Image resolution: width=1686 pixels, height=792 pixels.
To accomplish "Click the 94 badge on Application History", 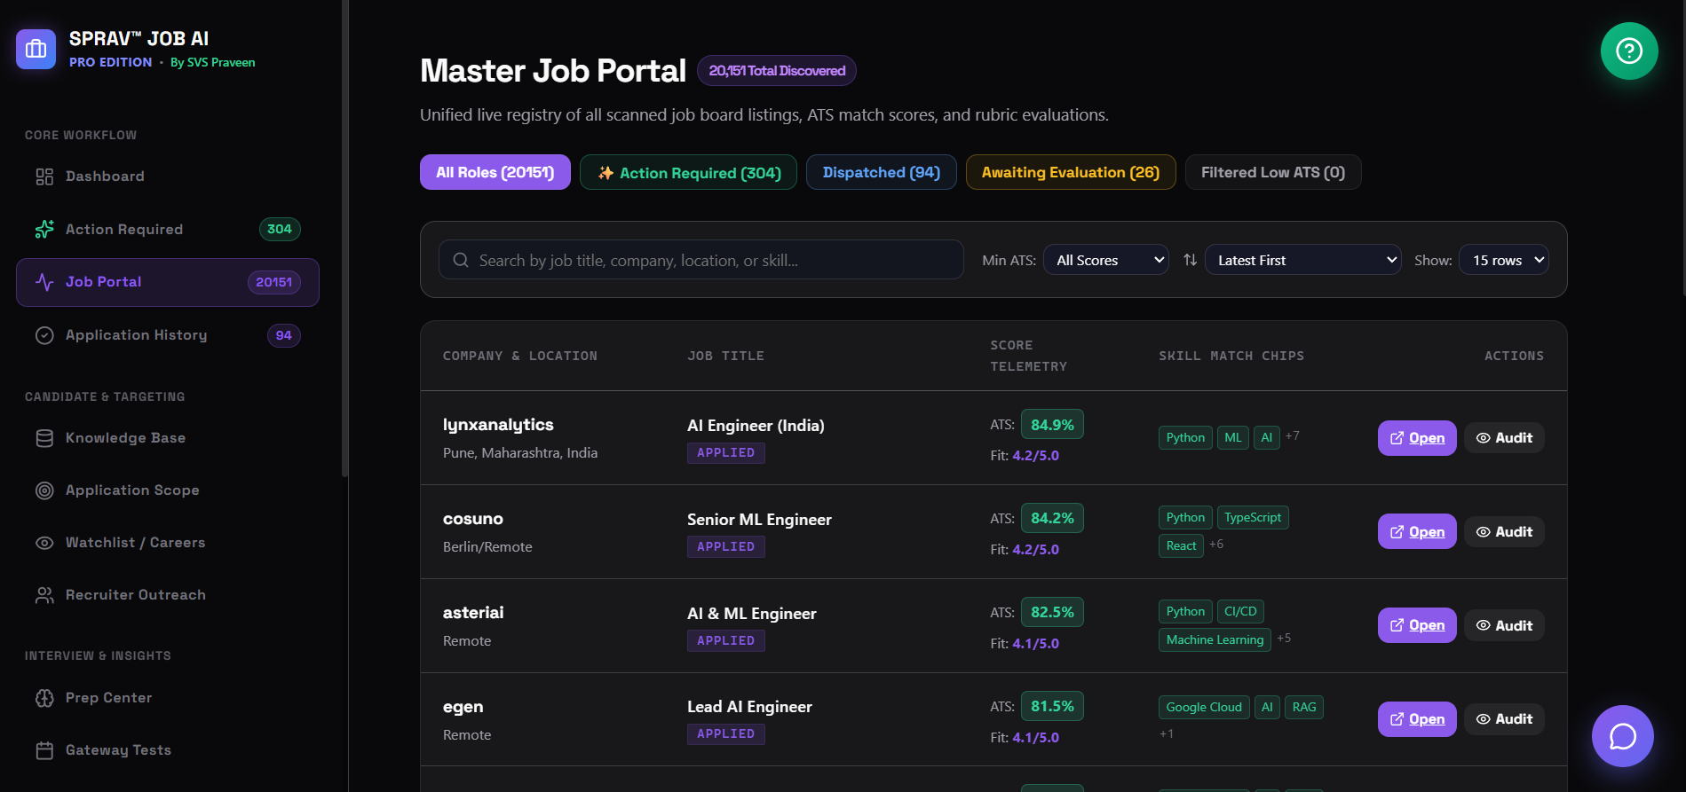I will [284, 335].
